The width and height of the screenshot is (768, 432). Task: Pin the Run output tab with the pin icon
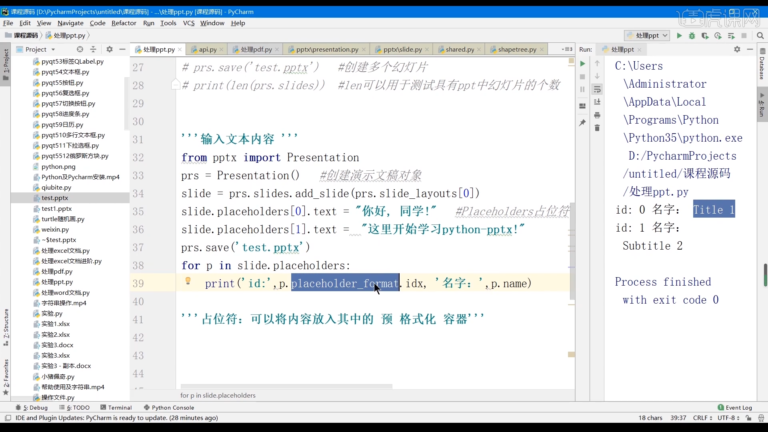click(582, 122)
